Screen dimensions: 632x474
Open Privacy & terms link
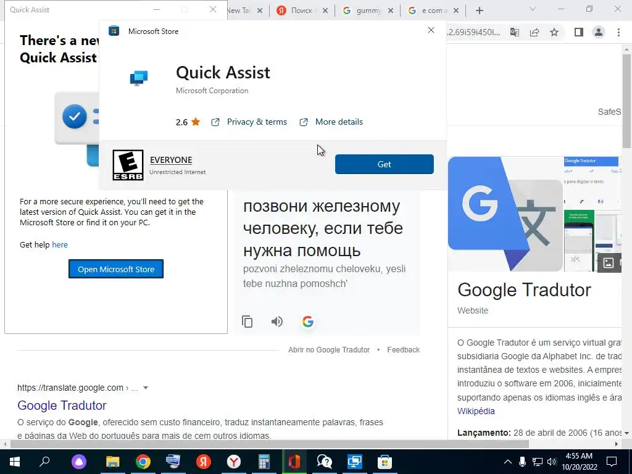257,122
